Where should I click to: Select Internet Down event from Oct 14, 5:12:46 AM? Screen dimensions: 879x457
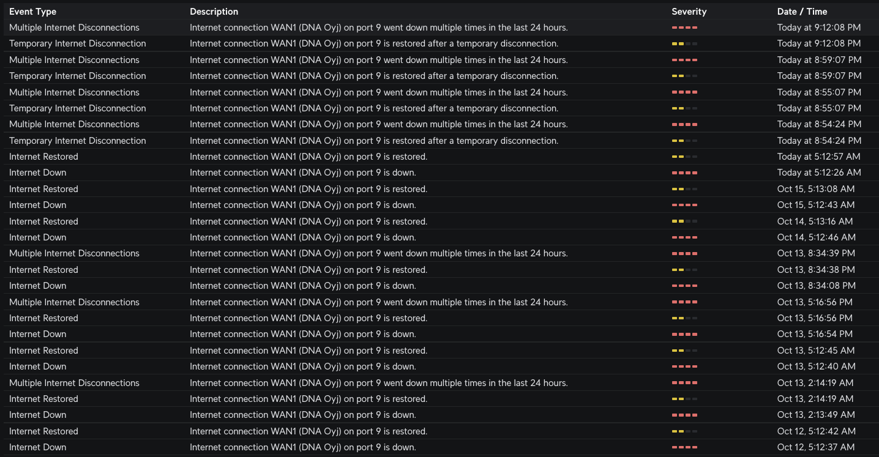[x=37, y=237]
